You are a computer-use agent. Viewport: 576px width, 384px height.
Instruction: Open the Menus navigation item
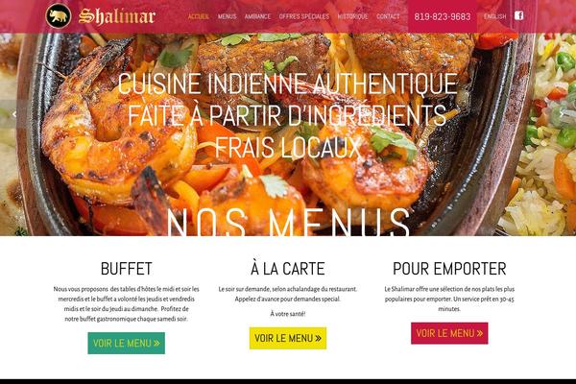227,16
